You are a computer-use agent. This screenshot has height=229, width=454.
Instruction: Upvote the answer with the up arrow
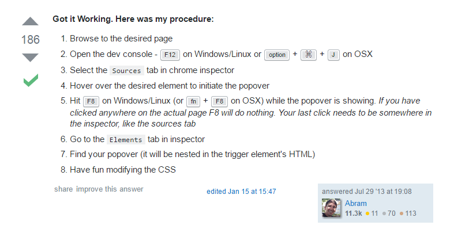(30, 21)
